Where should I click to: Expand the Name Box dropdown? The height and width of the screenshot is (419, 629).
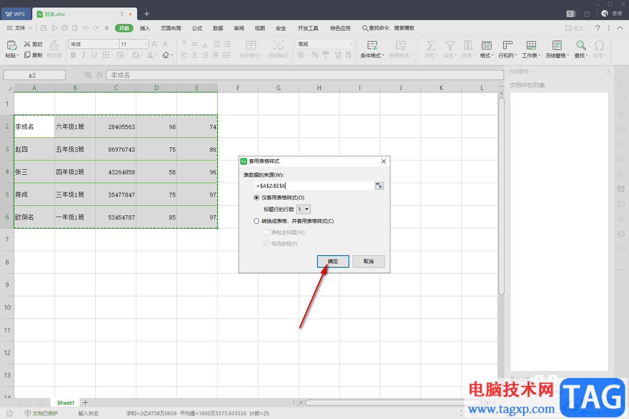pos(63,75)
